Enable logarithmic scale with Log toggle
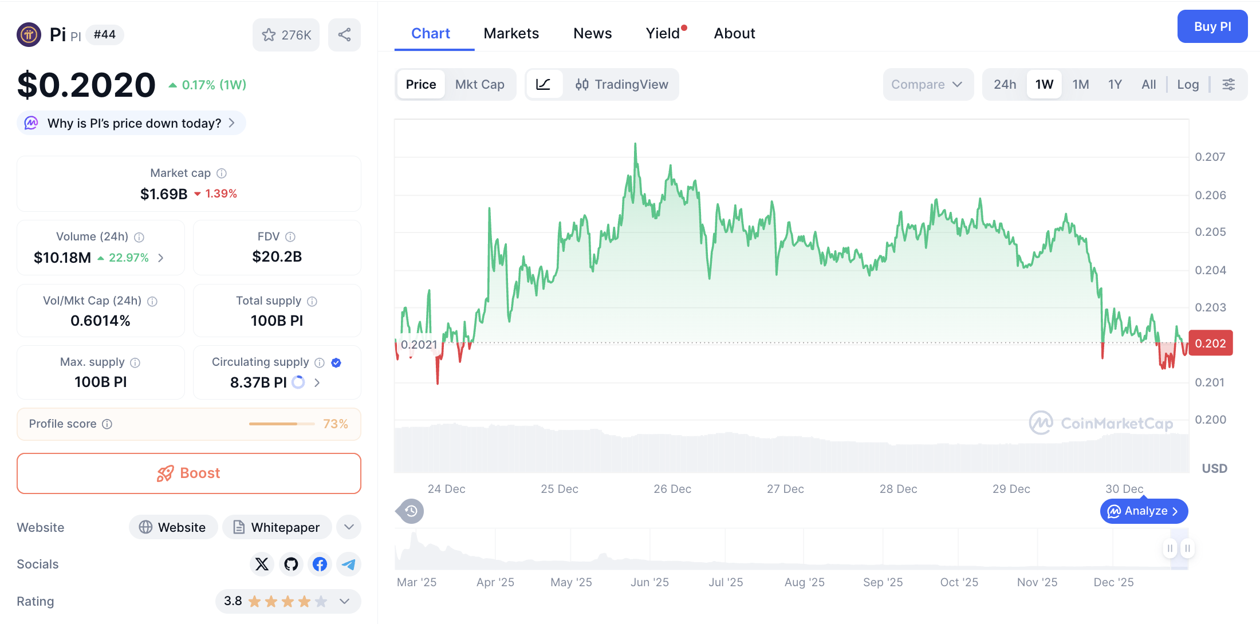1260x624 pixels. [x=1188, y=84]
